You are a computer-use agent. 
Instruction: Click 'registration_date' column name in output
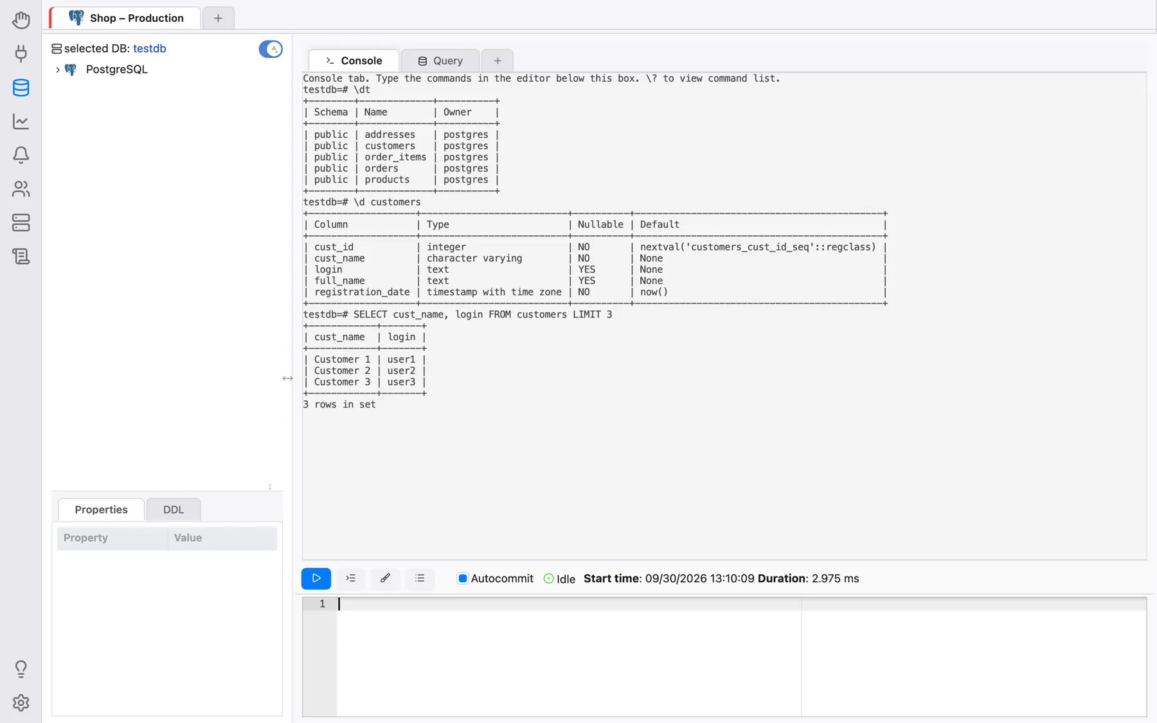pos(362,292)
